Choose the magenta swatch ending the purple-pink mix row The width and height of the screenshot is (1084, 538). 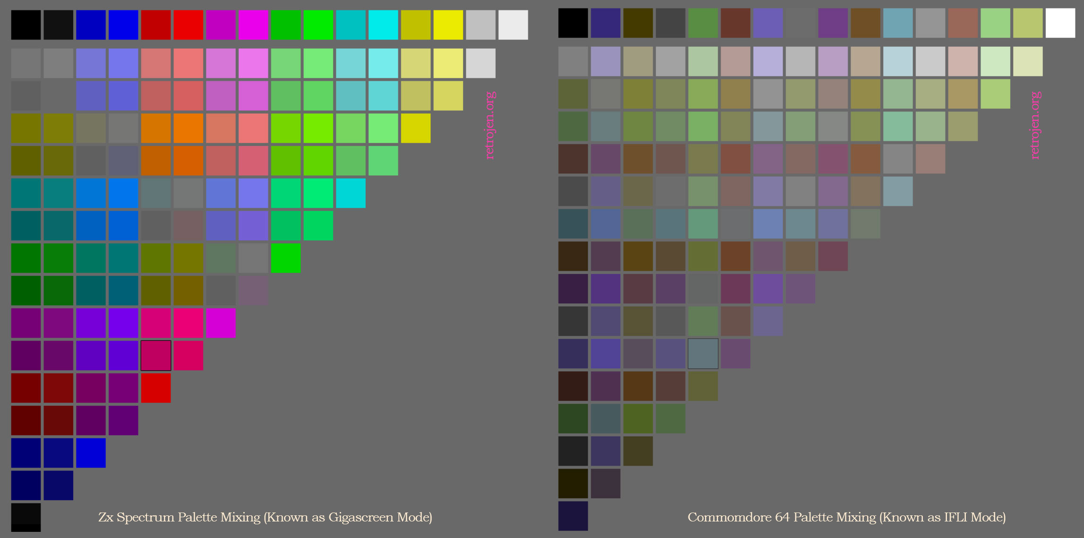pyautogui.click(x=221, y=323)
